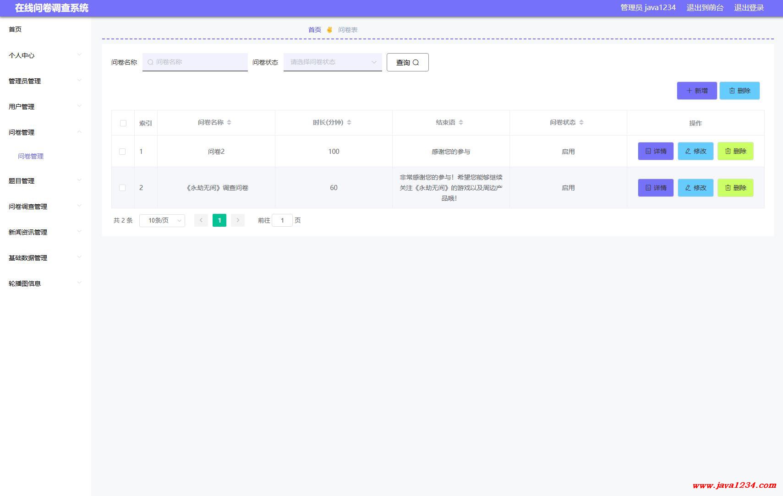
Task: Click the magnifier icon in 查询 button
Action: tap(416, 63)
